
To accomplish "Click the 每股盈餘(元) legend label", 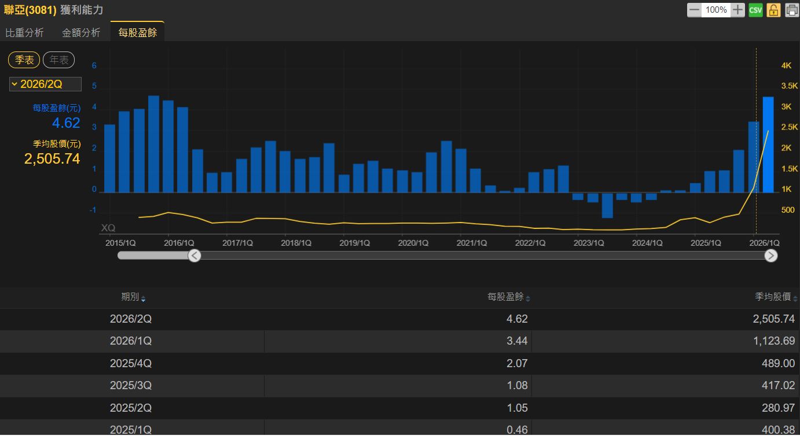I will point(56,108).
